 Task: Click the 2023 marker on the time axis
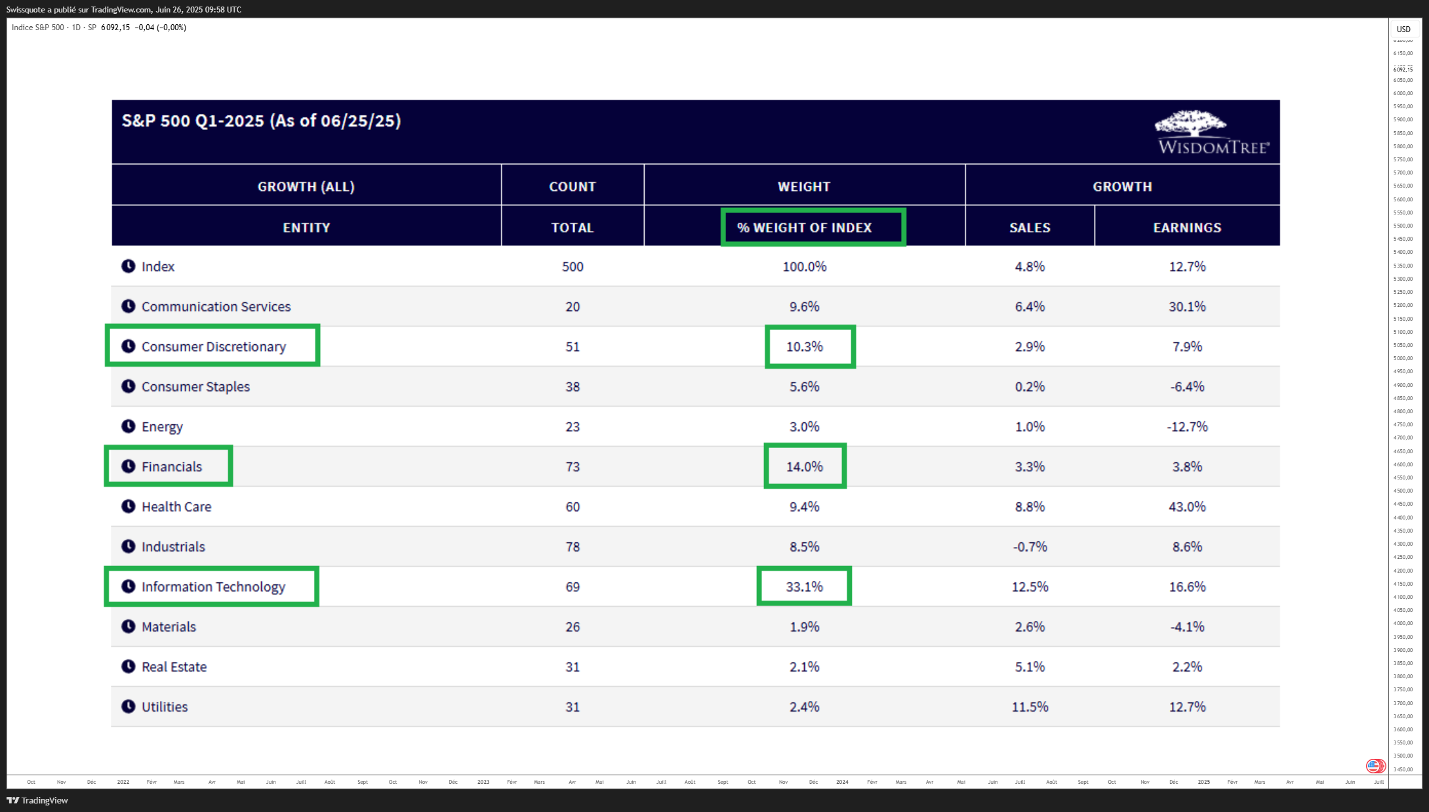483,782
